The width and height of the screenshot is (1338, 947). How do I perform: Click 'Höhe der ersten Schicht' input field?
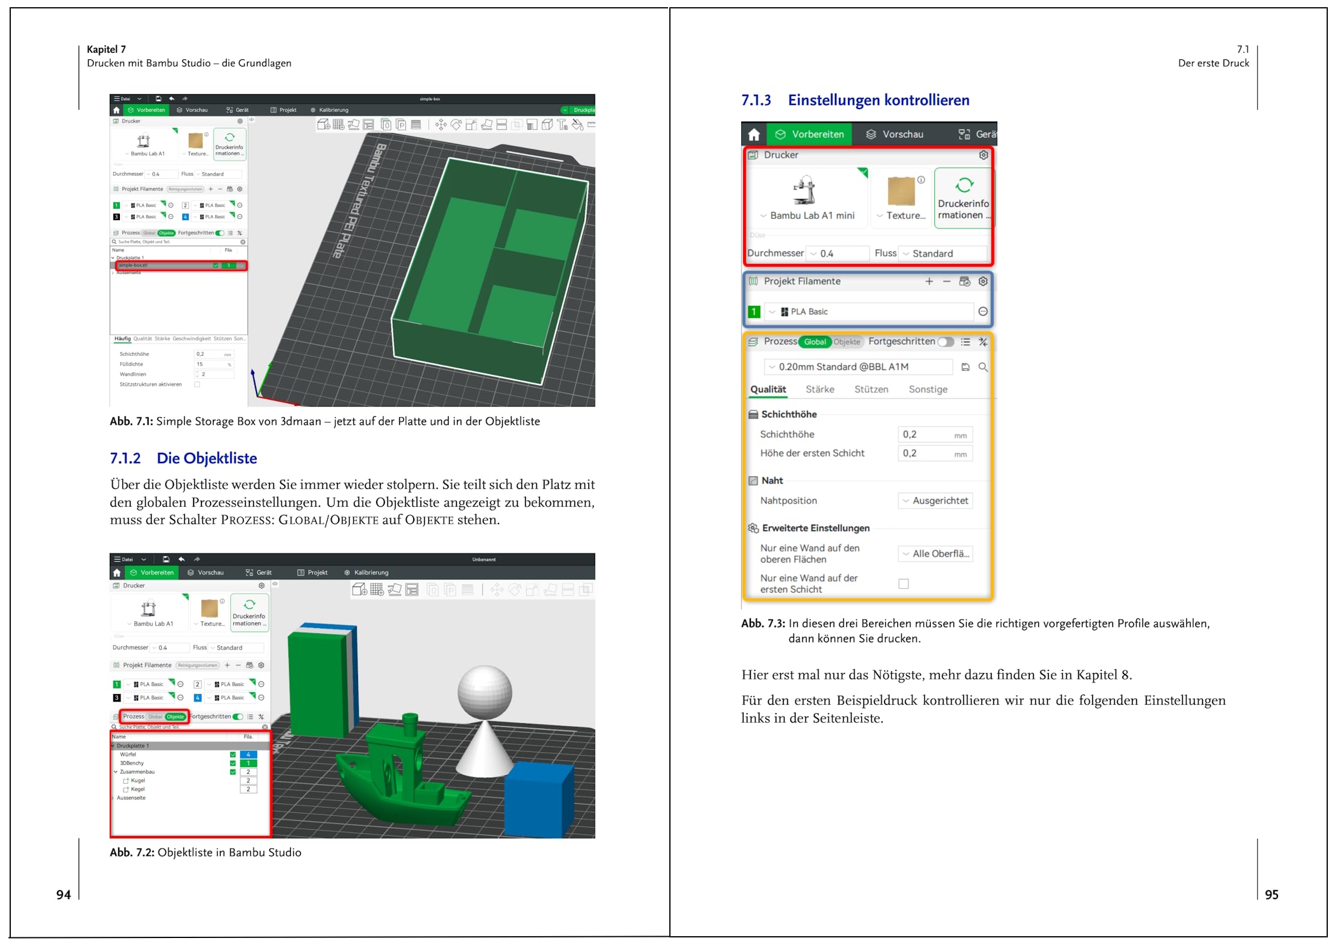pyautogui.click(x=935, y=453)
